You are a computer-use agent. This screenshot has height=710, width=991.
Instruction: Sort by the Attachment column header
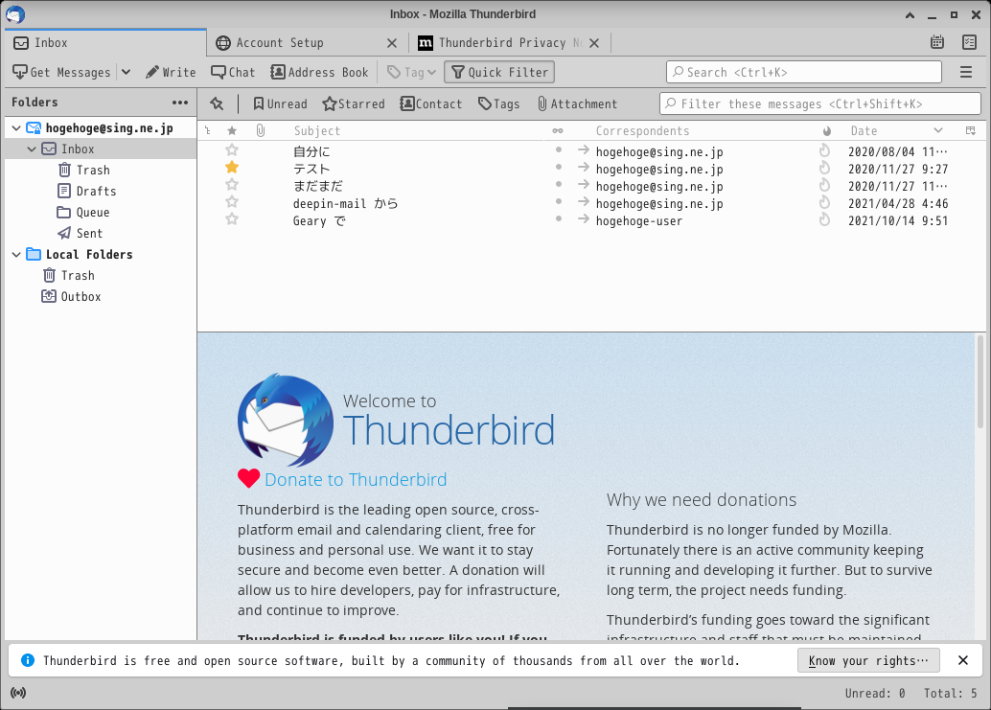[x=261, y=130]
